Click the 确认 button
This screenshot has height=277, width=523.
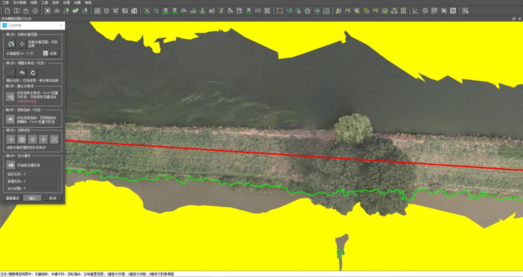click(x=33, y=198)
